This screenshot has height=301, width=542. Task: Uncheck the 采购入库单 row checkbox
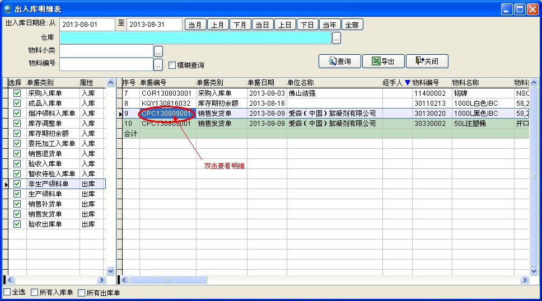(x=17, y=93)
